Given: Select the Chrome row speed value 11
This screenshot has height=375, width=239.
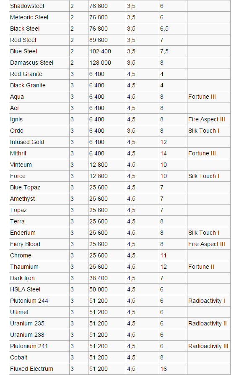Looking at the screenshot, I should tap(163, 255).
